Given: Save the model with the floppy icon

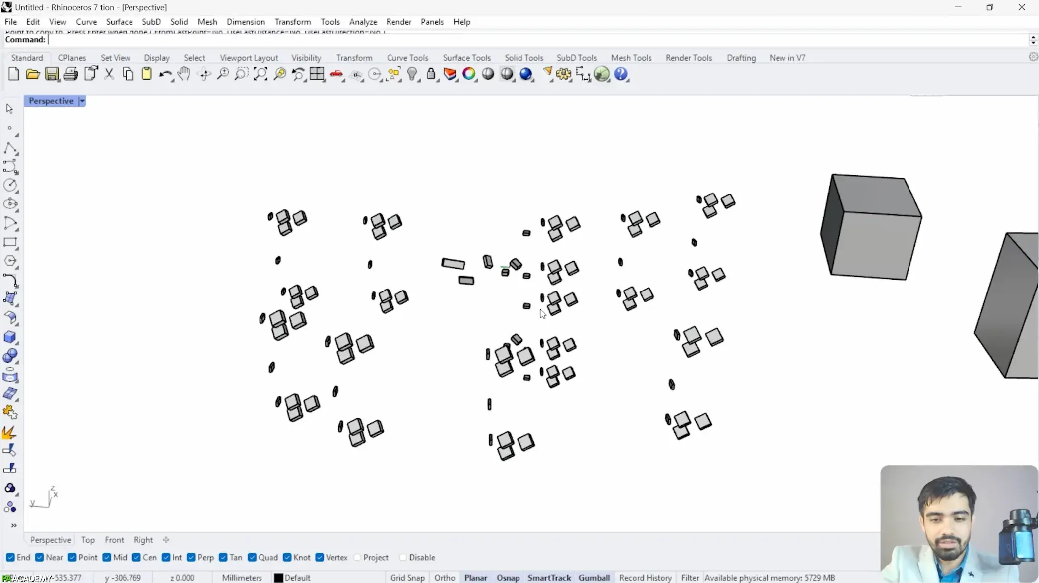Looking at the screenshot, I should pyautogui.click(x=52, y=74).
